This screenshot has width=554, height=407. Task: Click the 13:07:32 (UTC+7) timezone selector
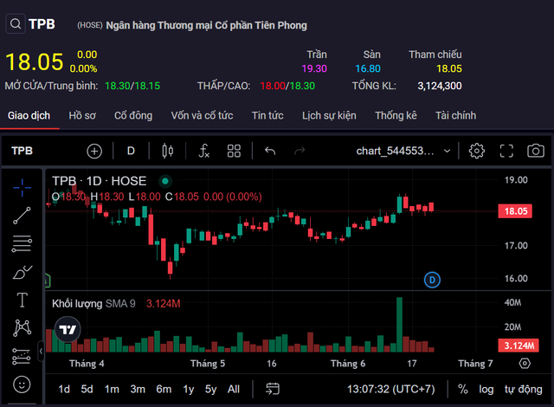coord(390,389)
